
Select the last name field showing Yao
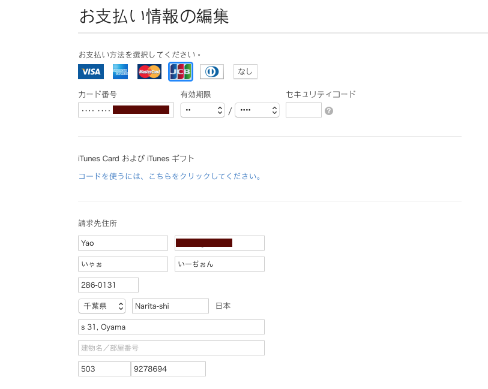(x=122, y=243)
